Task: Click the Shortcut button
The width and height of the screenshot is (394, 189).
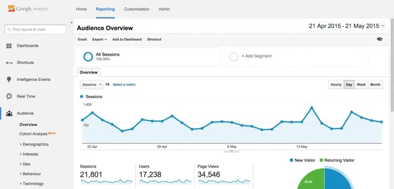Action: pyautogui.click(x=154, y=39)
